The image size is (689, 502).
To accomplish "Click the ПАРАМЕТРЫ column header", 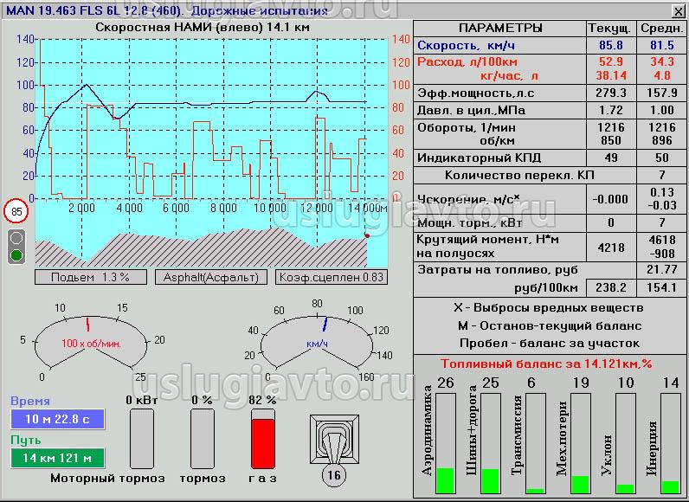I will point(500,28).
